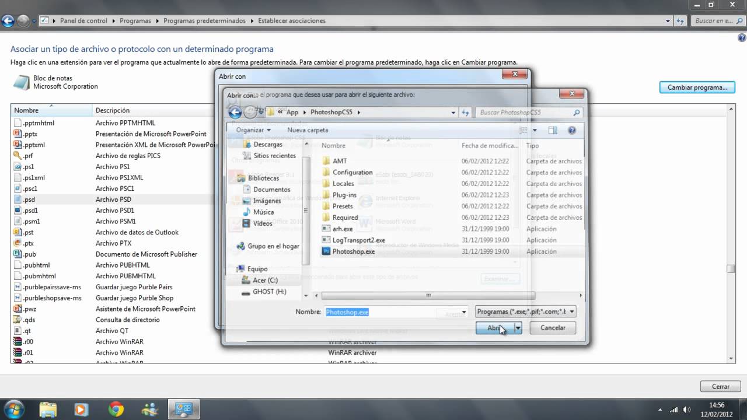Open the Presets folder
The height and width of the screenshot is (420, 747).
click(343, 206)
